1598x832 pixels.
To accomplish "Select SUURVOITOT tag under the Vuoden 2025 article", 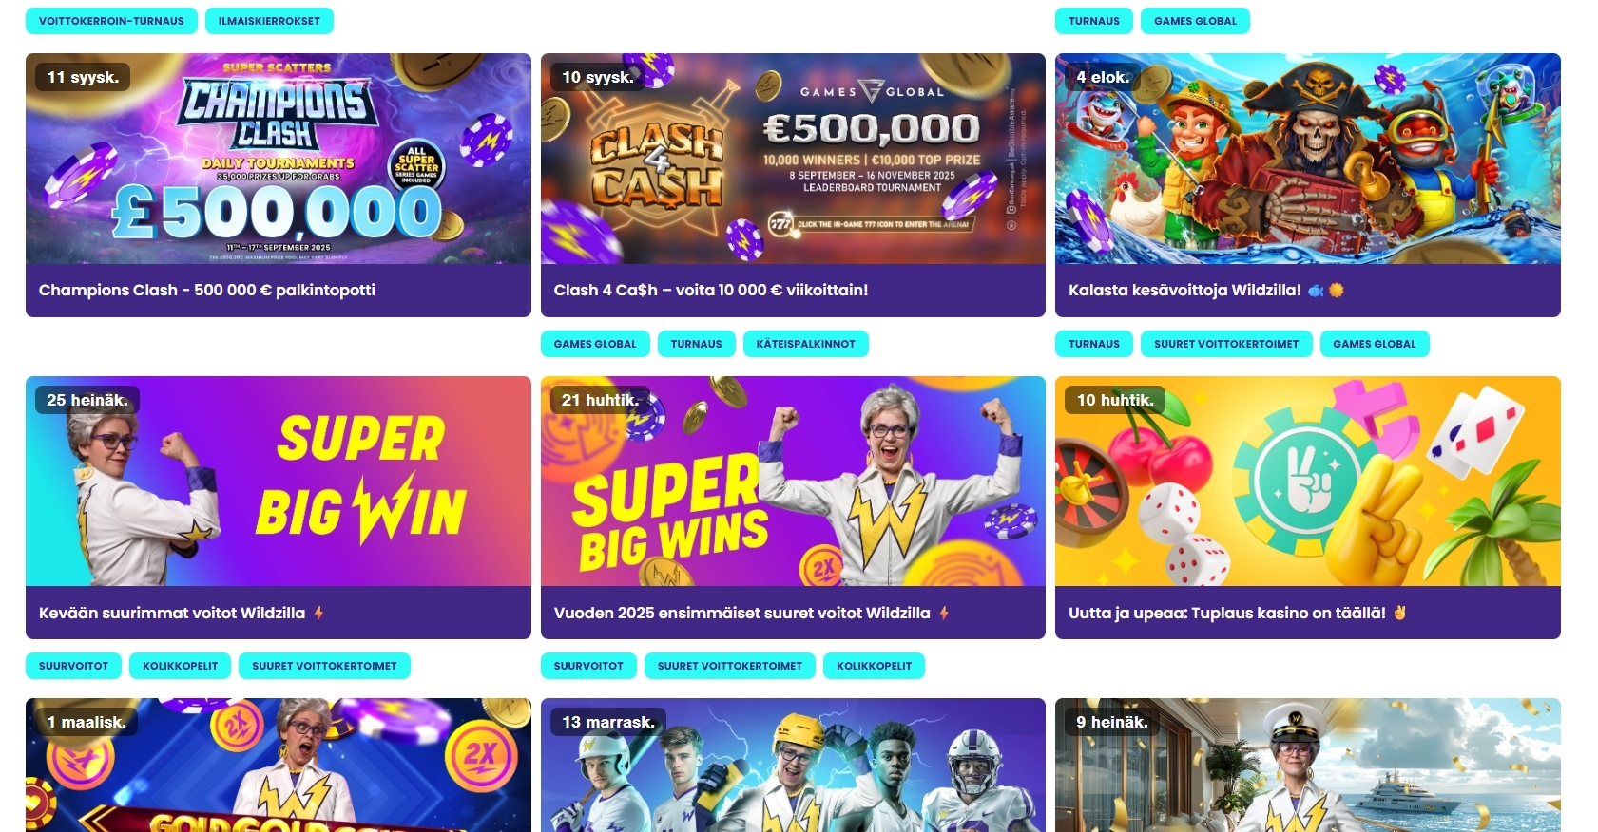I will [x=588, y=666].
